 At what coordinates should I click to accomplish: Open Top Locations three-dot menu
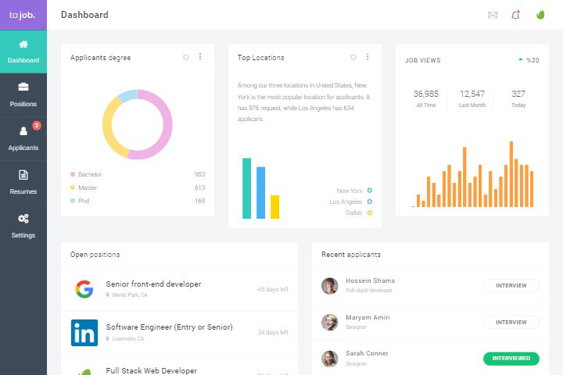coord(368,57)
